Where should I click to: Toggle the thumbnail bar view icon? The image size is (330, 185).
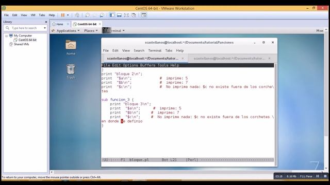tap(119, 15)
